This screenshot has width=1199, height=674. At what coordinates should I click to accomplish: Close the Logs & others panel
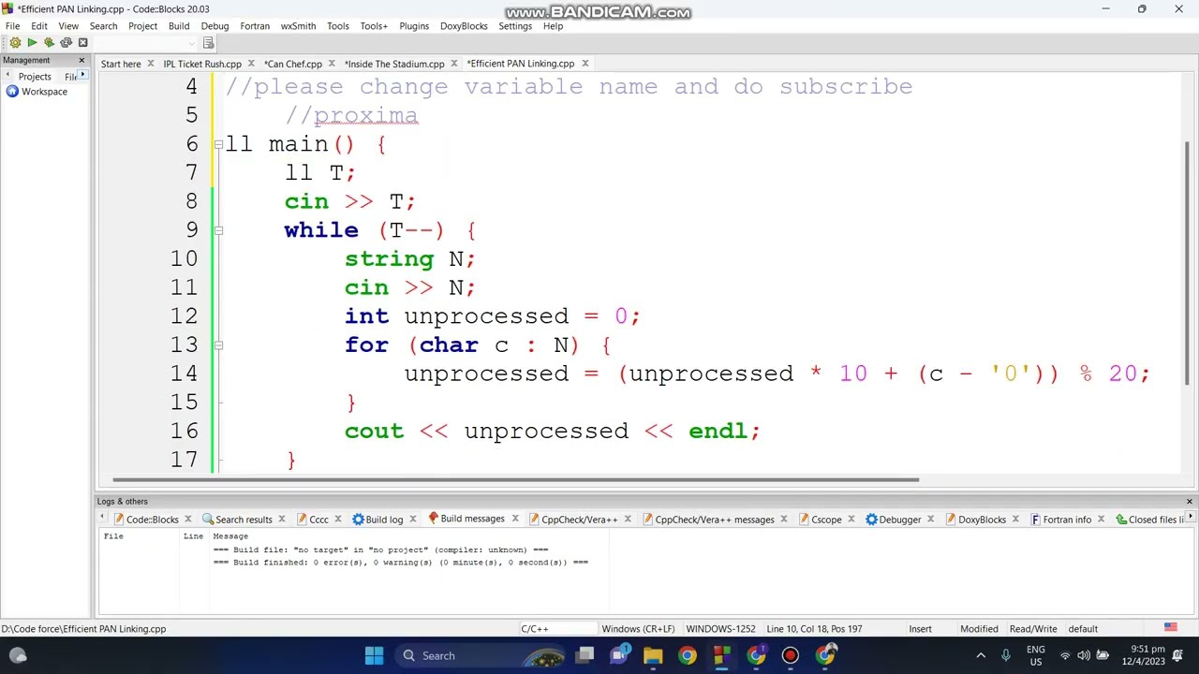[1190, 502]
